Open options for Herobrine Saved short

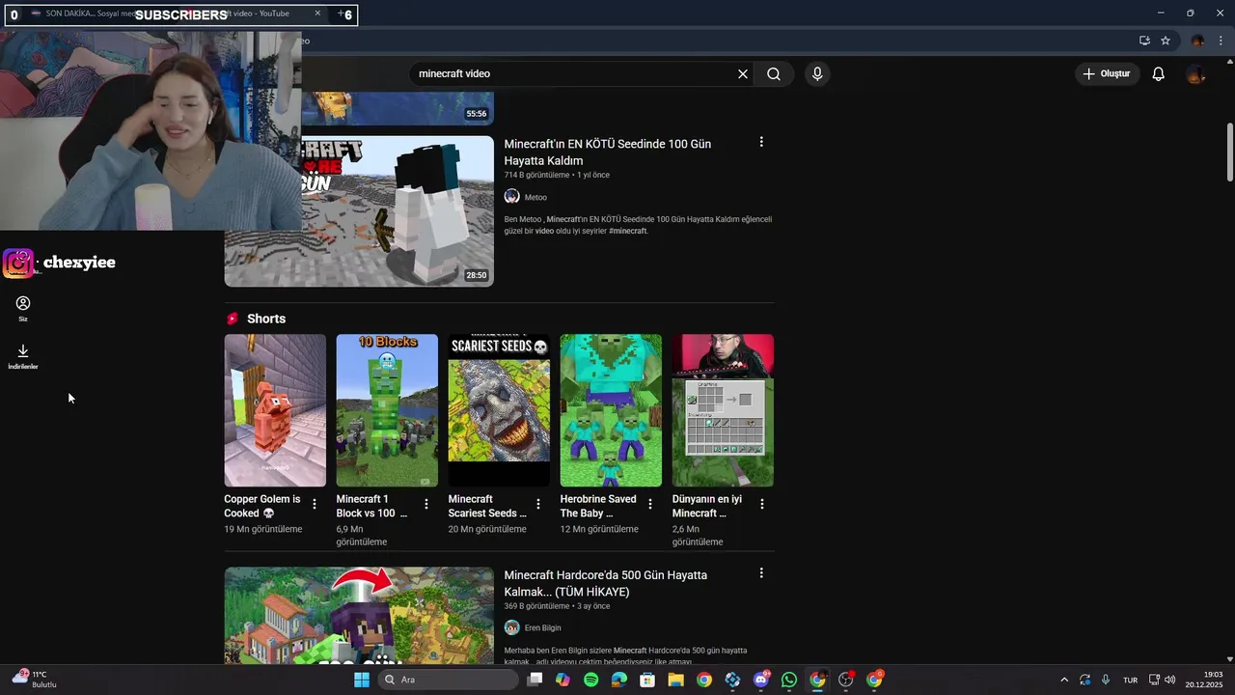coord(650,504)
